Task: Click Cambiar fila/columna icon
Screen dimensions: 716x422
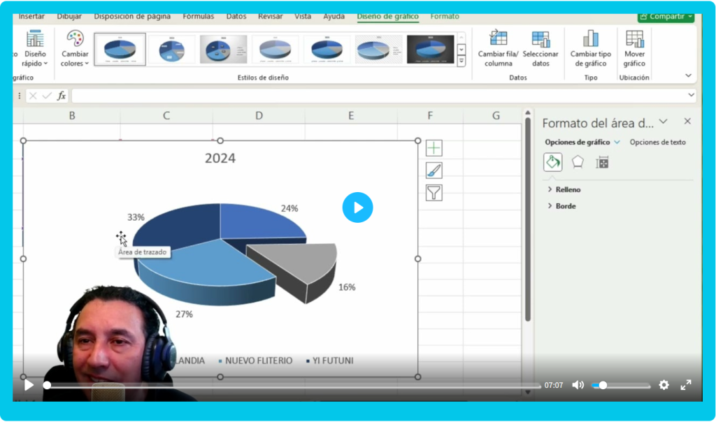Action: (x=498, y=38)
